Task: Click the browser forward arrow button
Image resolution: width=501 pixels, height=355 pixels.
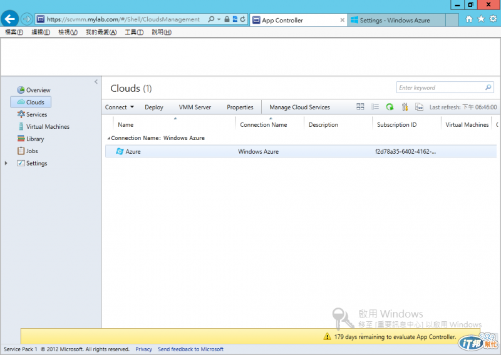Action: [27, 19]
